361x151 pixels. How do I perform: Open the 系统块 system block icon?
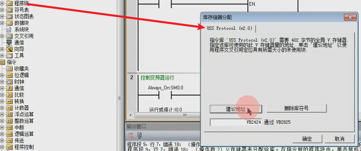pos(9,29)
